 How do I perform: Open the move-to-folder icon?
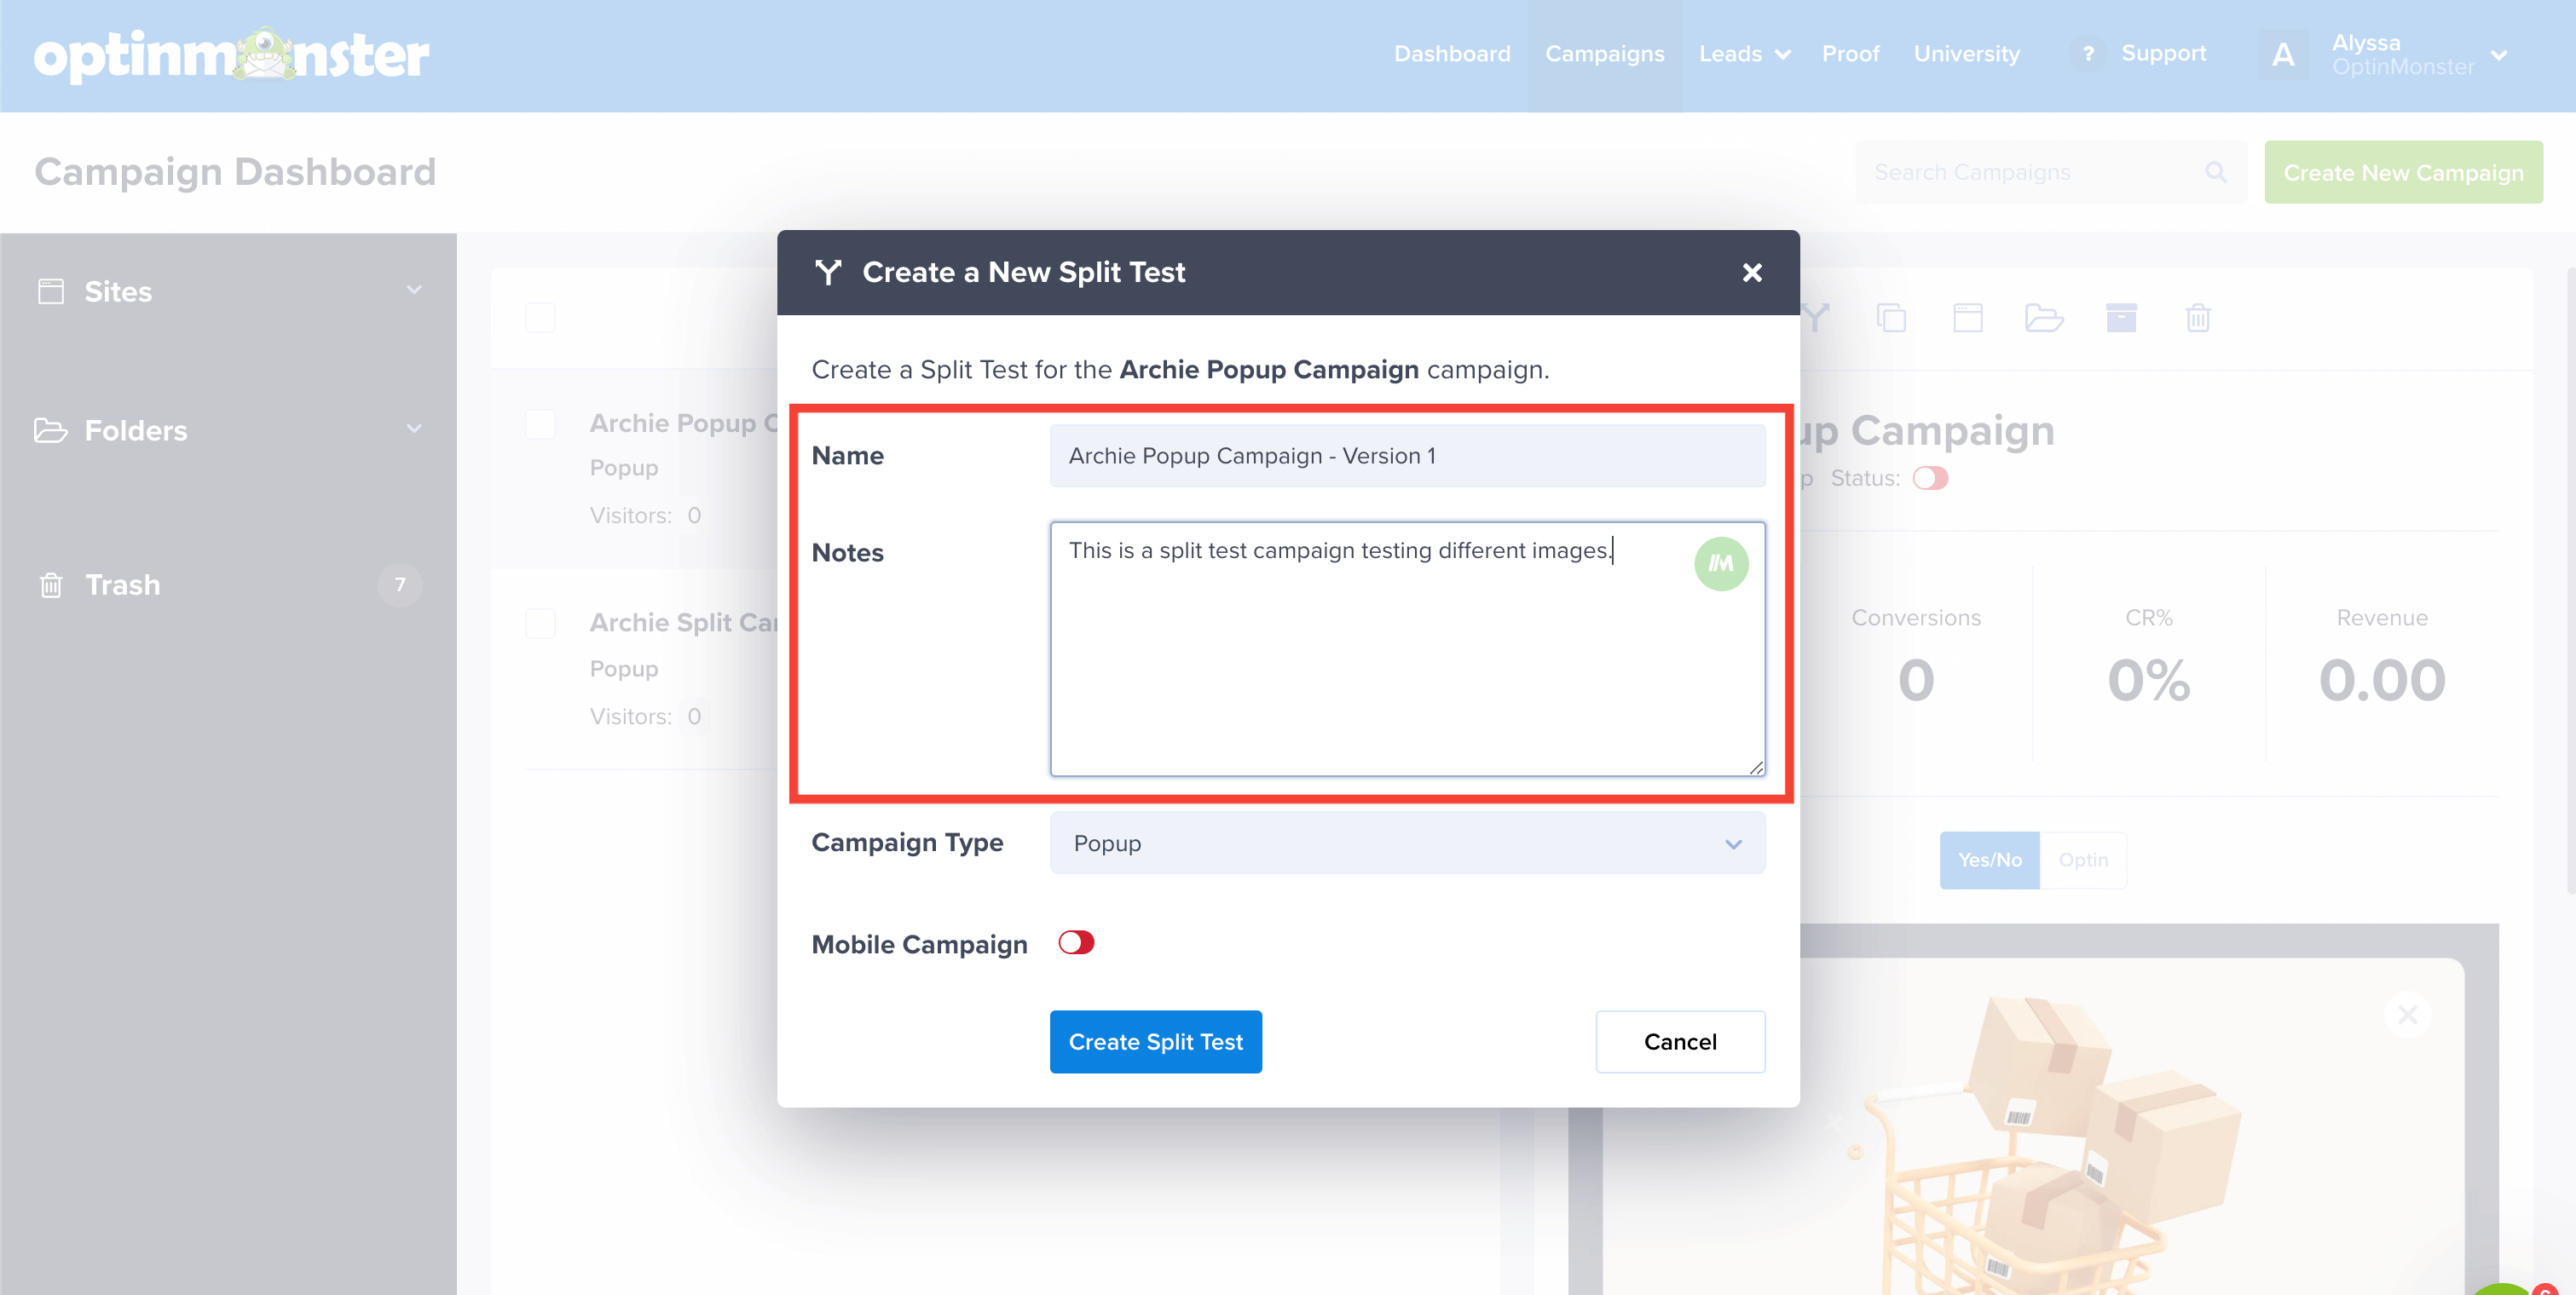coord(2046,318)
